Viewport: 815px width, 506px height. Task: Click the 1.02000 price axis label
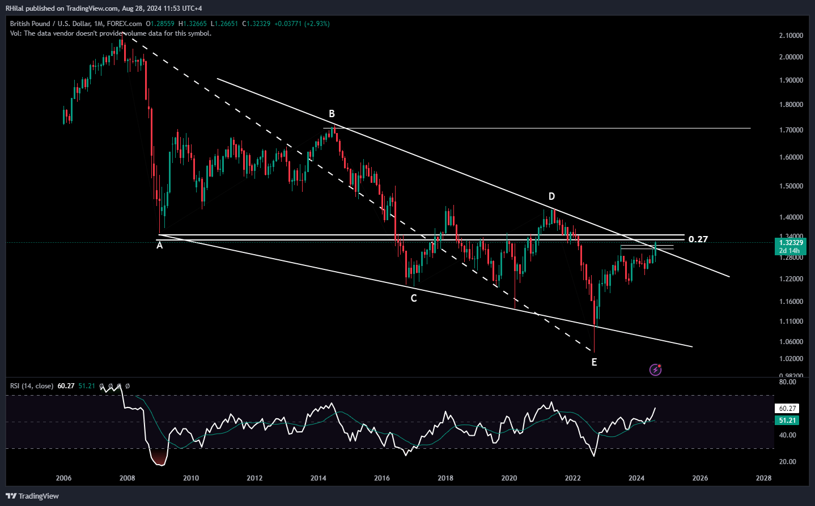click(791, 359)
